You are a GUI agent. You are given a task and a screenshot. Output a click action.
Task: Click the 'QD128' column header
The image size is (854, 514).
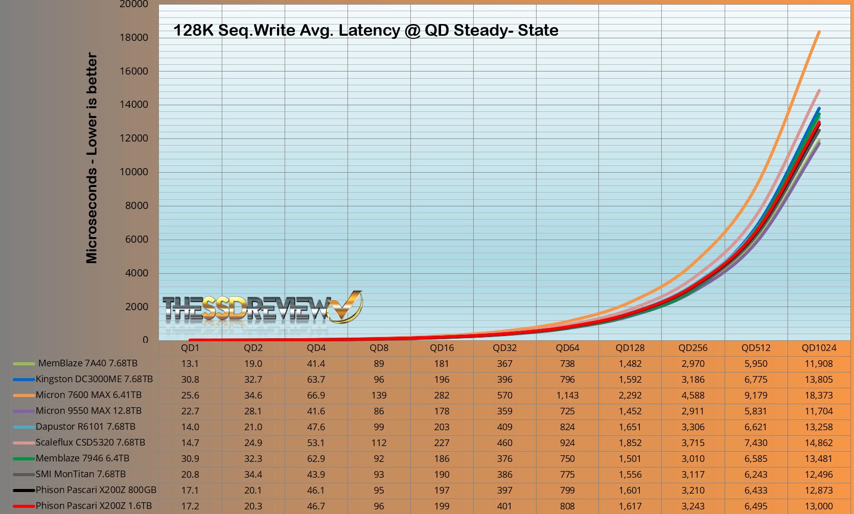pyautogui.click(x=630, y=348)
